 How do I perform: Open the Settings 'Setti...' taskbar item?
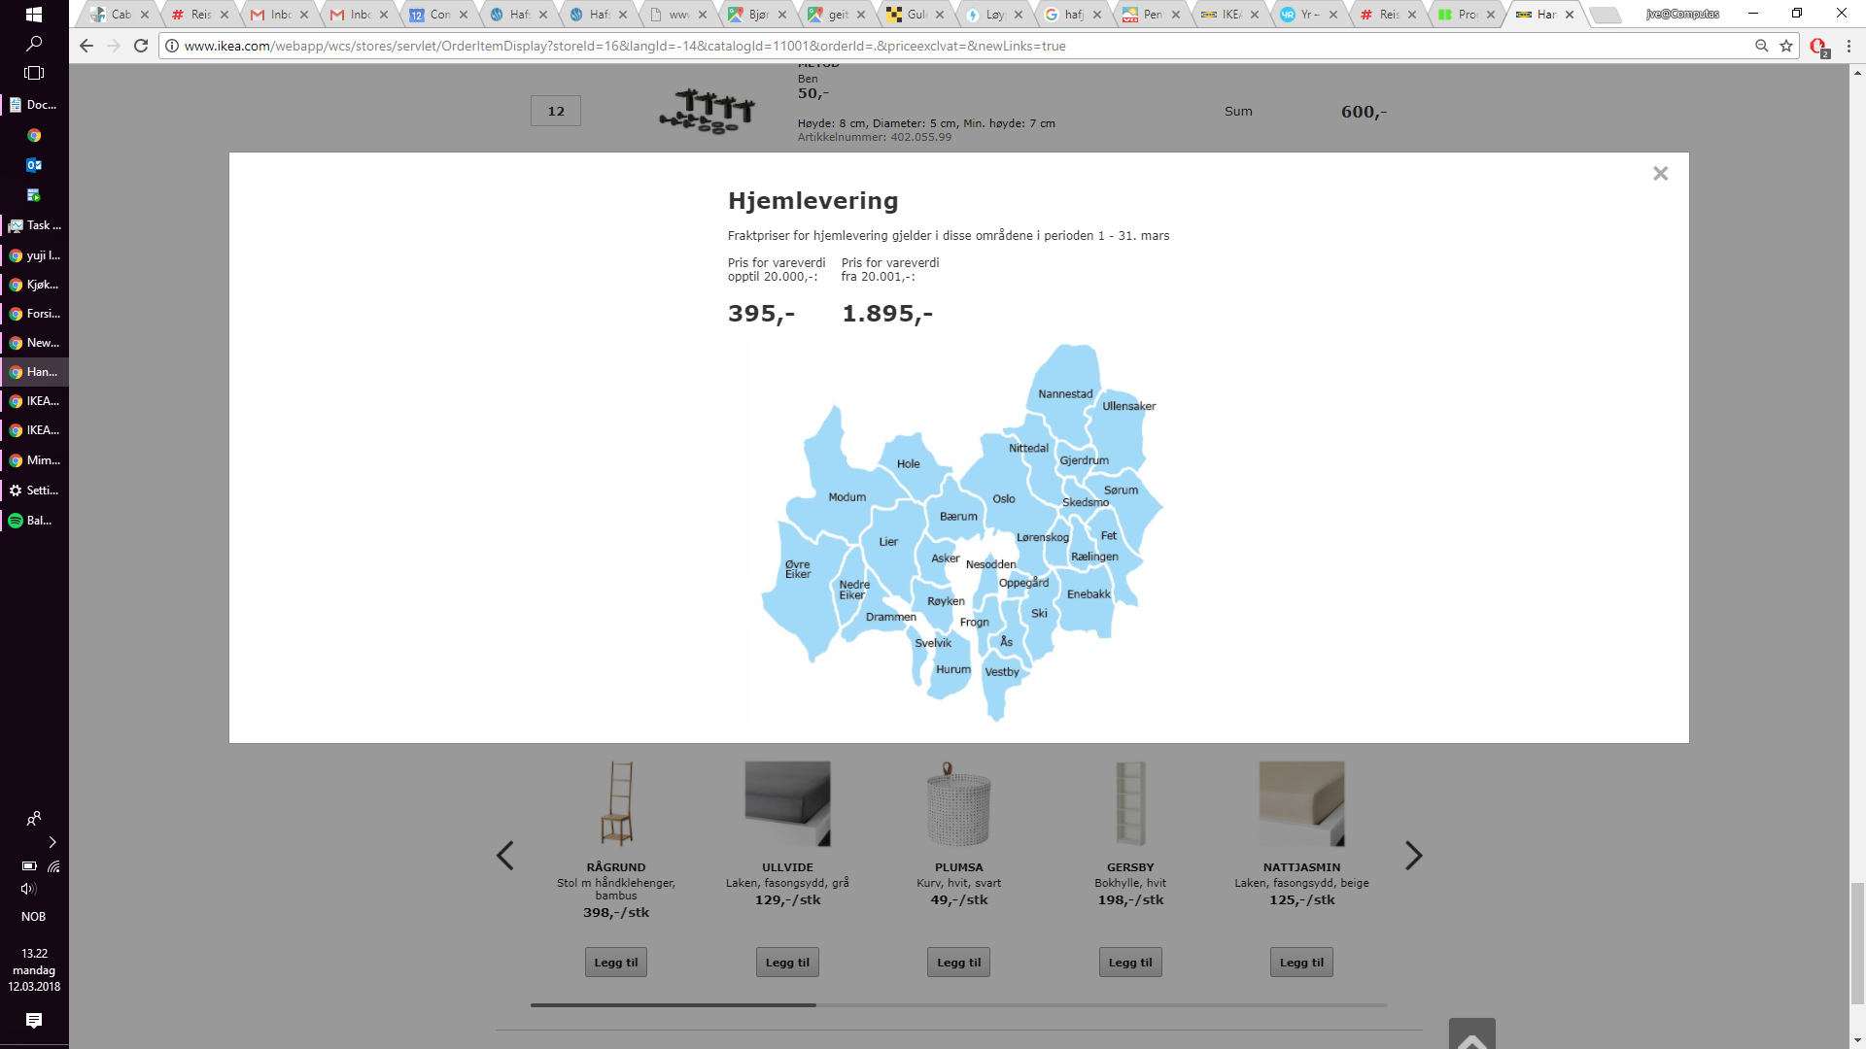(x=34, y=491)
